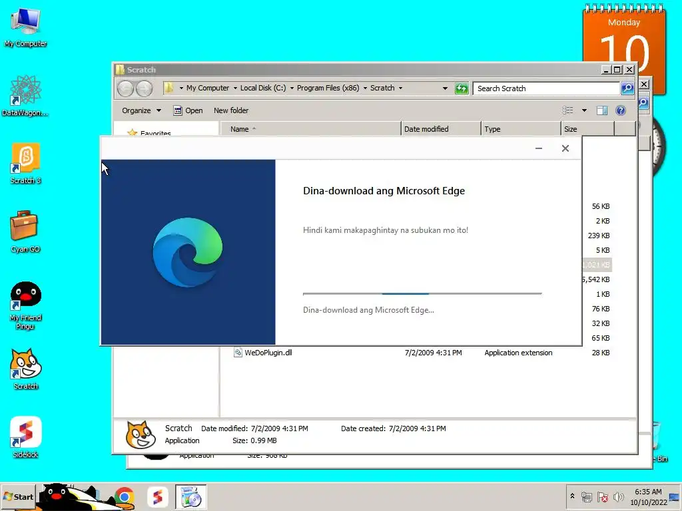Open Sidekick from taskbar

pyautogui.click(x=157, y=496)
